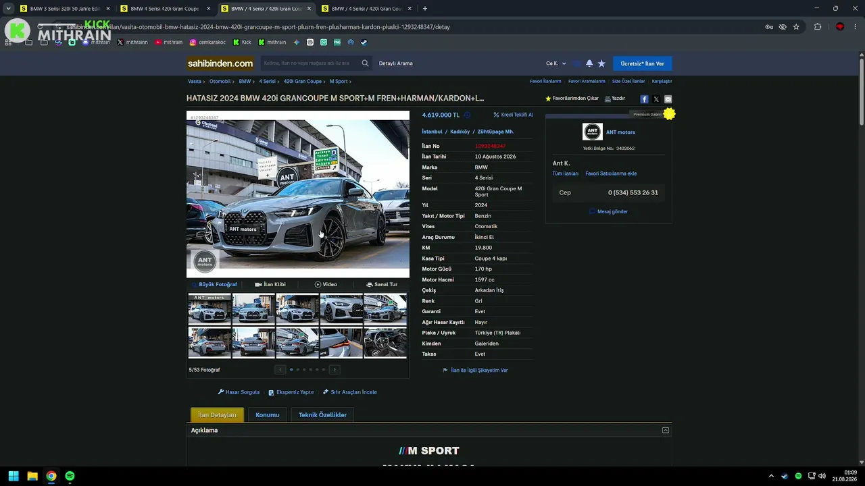865x486 pixels.
Task: Bookmark this page with the star icon
Action: click(796, 27)
